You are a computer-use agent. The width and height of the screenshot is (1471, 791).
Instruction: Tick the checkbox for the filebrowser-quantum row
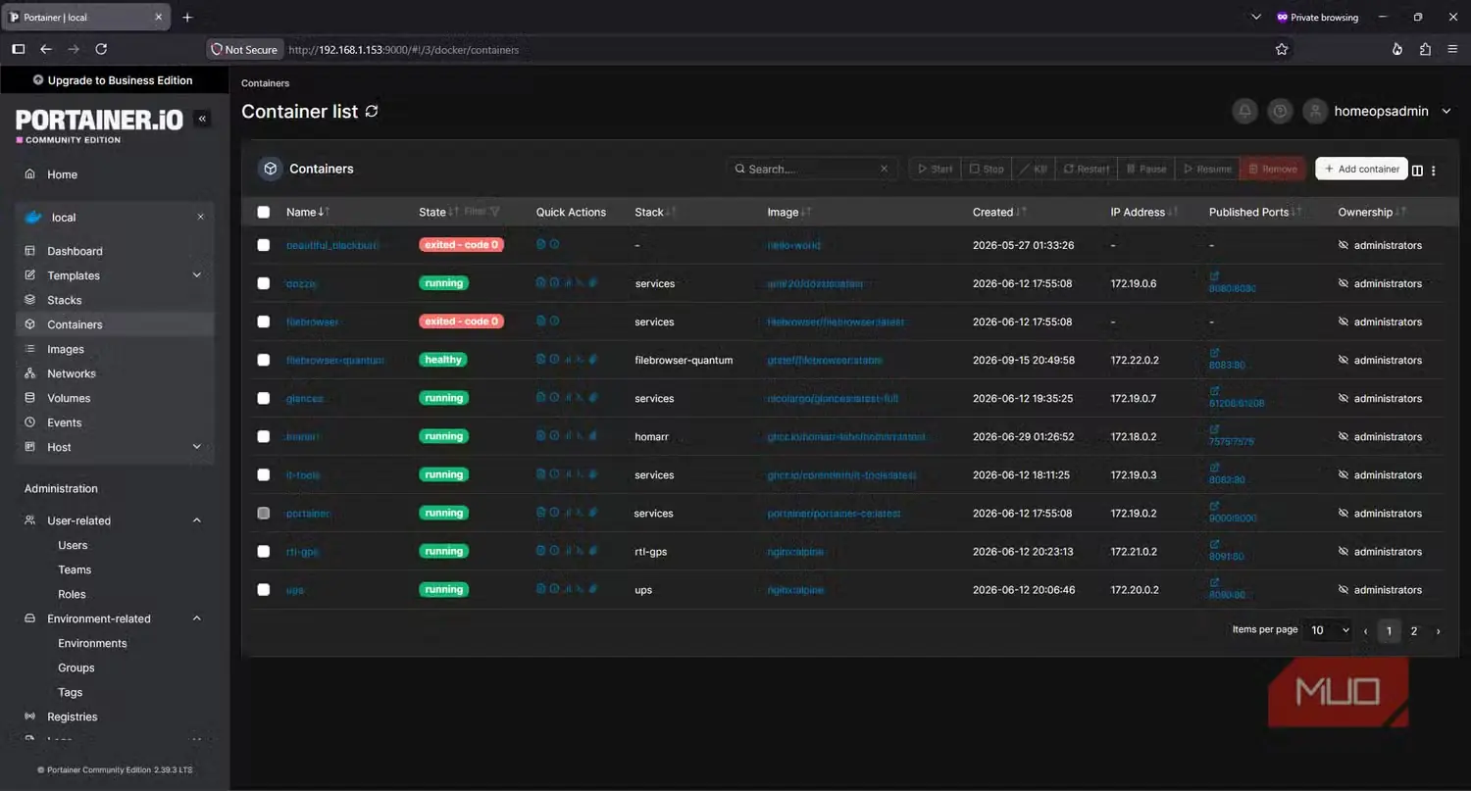[263, 360]
